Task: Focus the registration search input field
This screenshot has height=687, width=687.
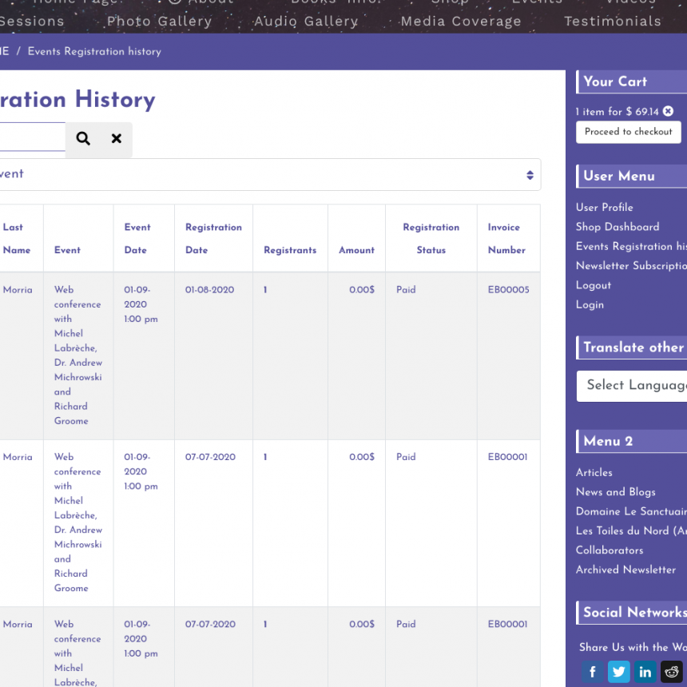Action: (32, 138)
